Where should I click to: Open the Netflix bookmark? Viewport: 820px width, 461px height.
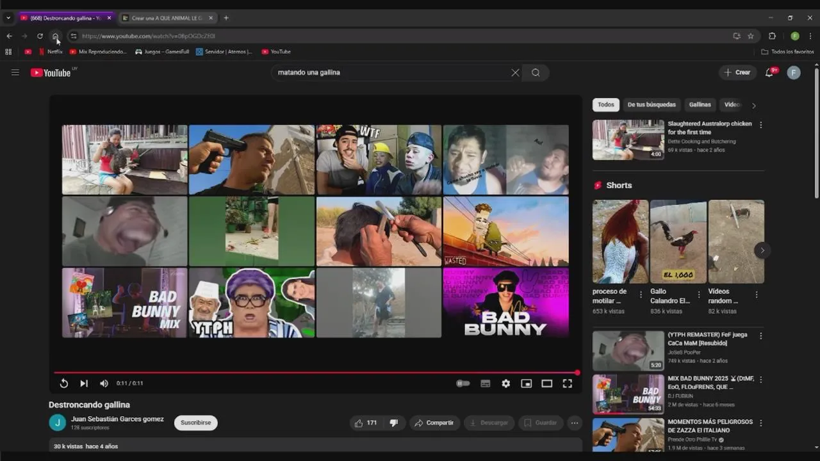pos(51,51)
